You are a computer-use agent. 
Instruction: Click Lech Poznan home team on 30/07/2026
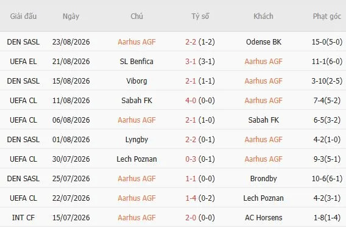[136, 159]
